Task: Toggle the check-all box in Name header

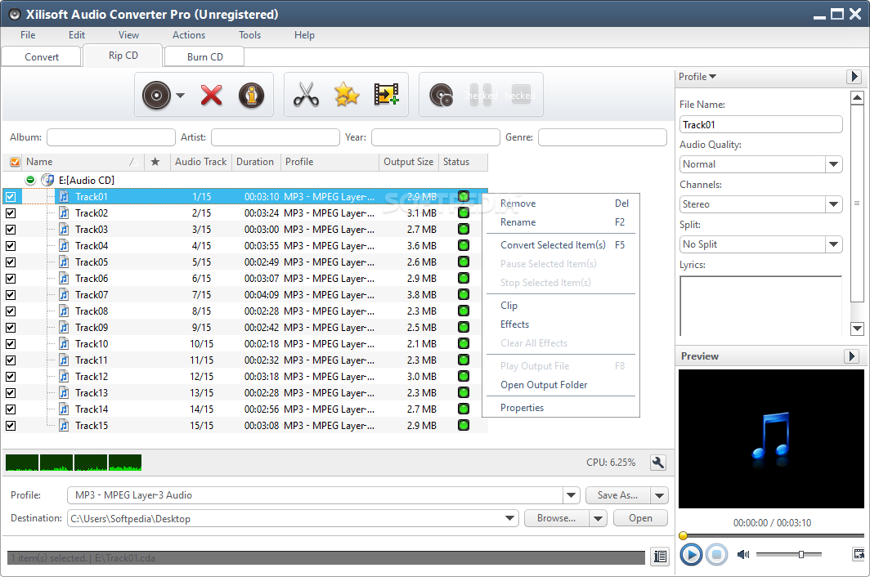Action: pyautogui.click(x=15, y=162)
